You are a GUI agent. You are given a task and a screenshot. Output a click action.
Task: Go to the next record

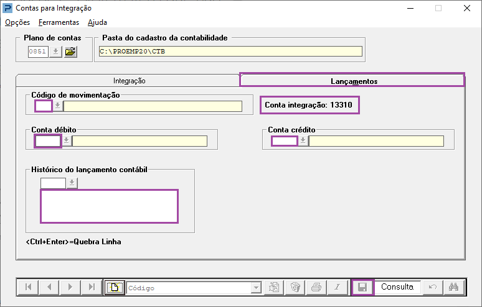click(x=70, y=287)
